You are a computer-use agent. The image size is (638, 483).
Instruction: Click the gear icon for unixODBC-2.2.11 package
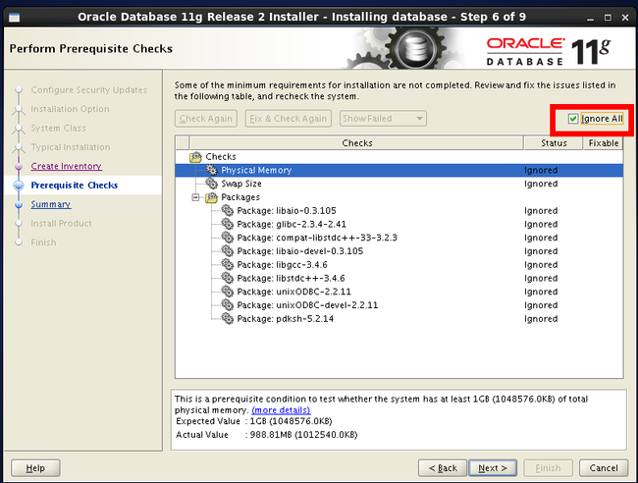pyautogui.click(x=228, y=292)
